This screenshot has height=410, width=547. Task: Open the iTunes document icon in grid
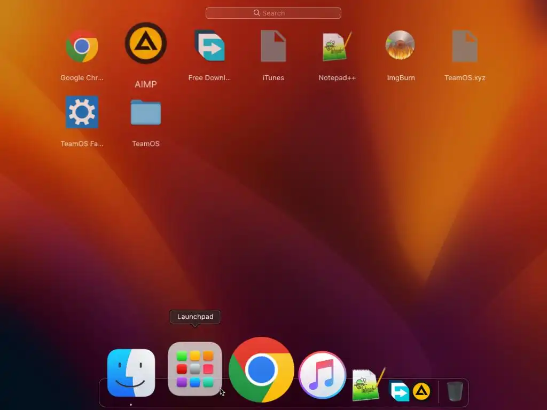[x=273, y=46]
